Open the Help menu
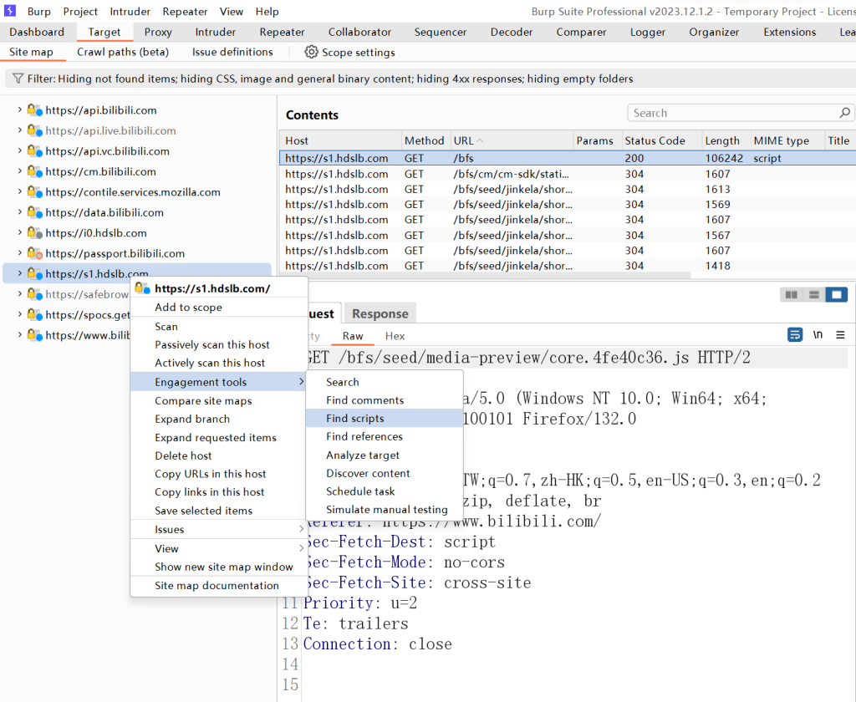Viewport: 856px width, 702px height. [x=267, y=12]
